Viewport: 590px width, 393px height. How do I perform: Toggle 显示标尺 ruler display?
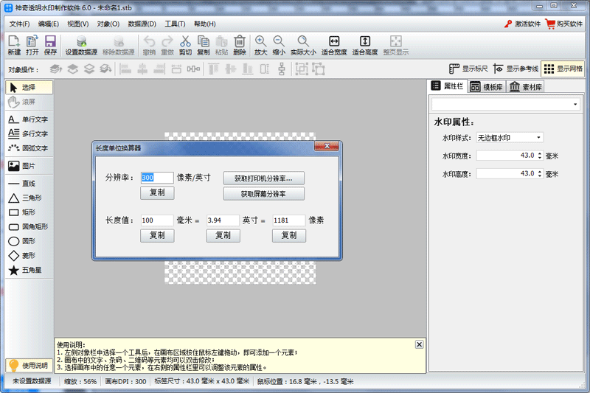point(468,69)
